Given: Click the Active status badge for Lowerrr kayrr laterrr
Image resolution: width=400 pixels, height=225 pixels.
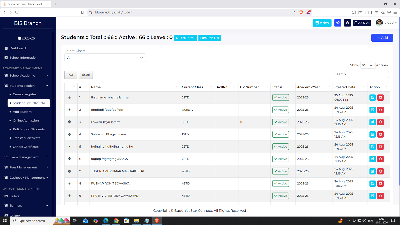Looking at the screenshot, I should (x=280, y=122).
